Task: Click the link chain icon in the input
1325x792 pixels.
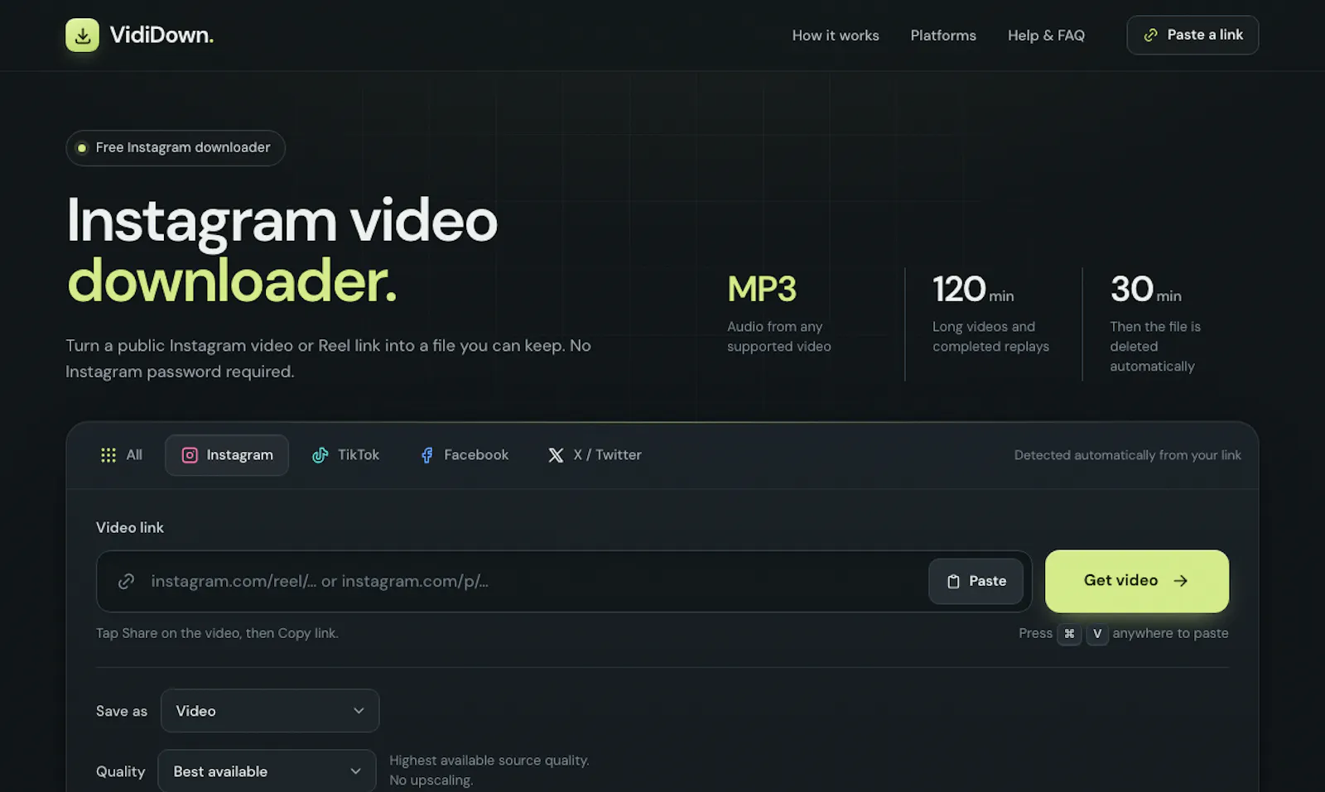Action: pyautogui.click(x=126, y=581)
